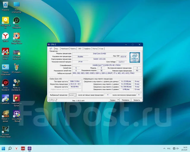Click the bus speed 99.66 MHz value

click(x=75, y=87)
